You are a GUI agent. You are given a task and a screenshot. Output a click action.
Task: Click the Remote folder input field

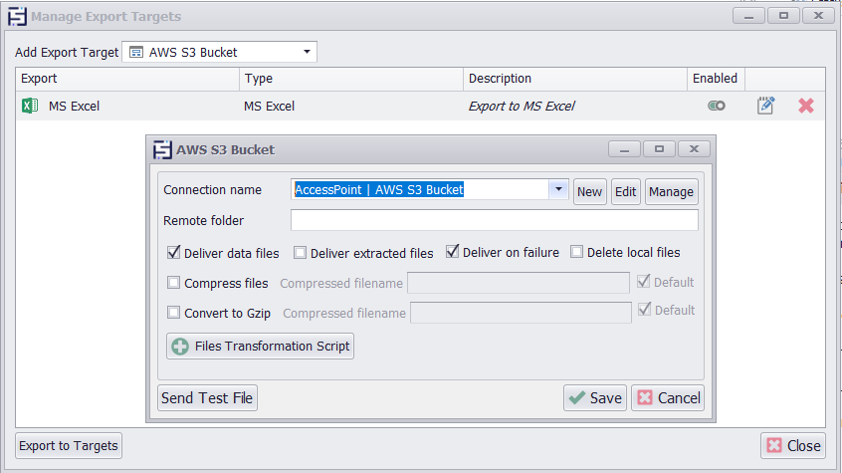[495, 220]
